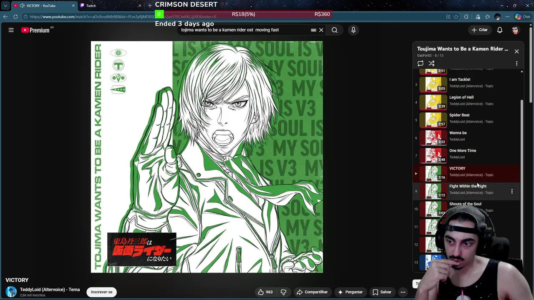Click the Perguntar ask button
Viewport: 534px width, 300px height.
350,292
